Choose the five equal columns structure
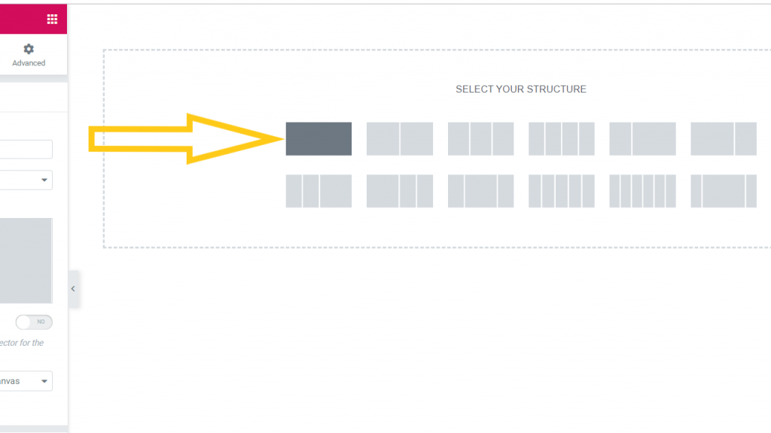 (x=562, y=191)
